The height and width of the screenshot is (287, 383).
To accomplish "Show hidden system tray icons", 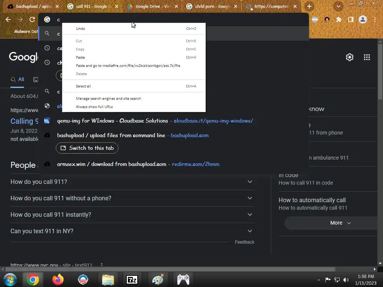I will [x=319, y=280].
